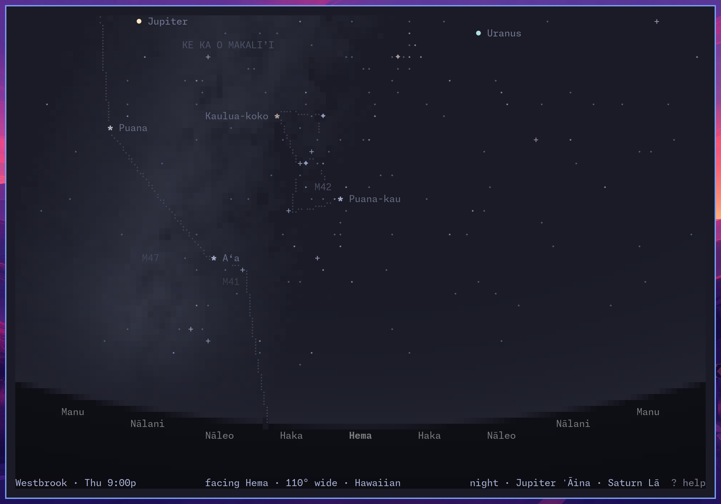
Task: Click the Puana-kau star name
Action: click(375, 199)
